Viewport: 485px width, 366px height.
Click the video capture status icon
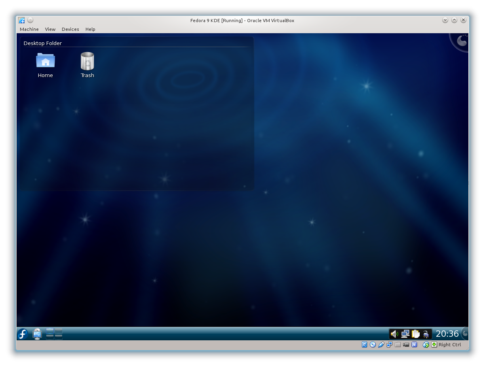406,345
